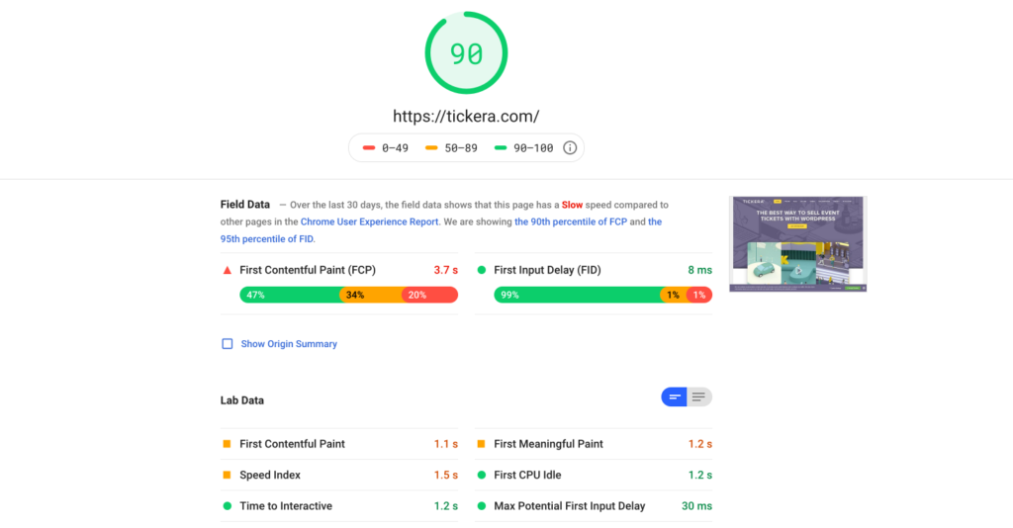Switch to the compact lab data view

point(674,396)
